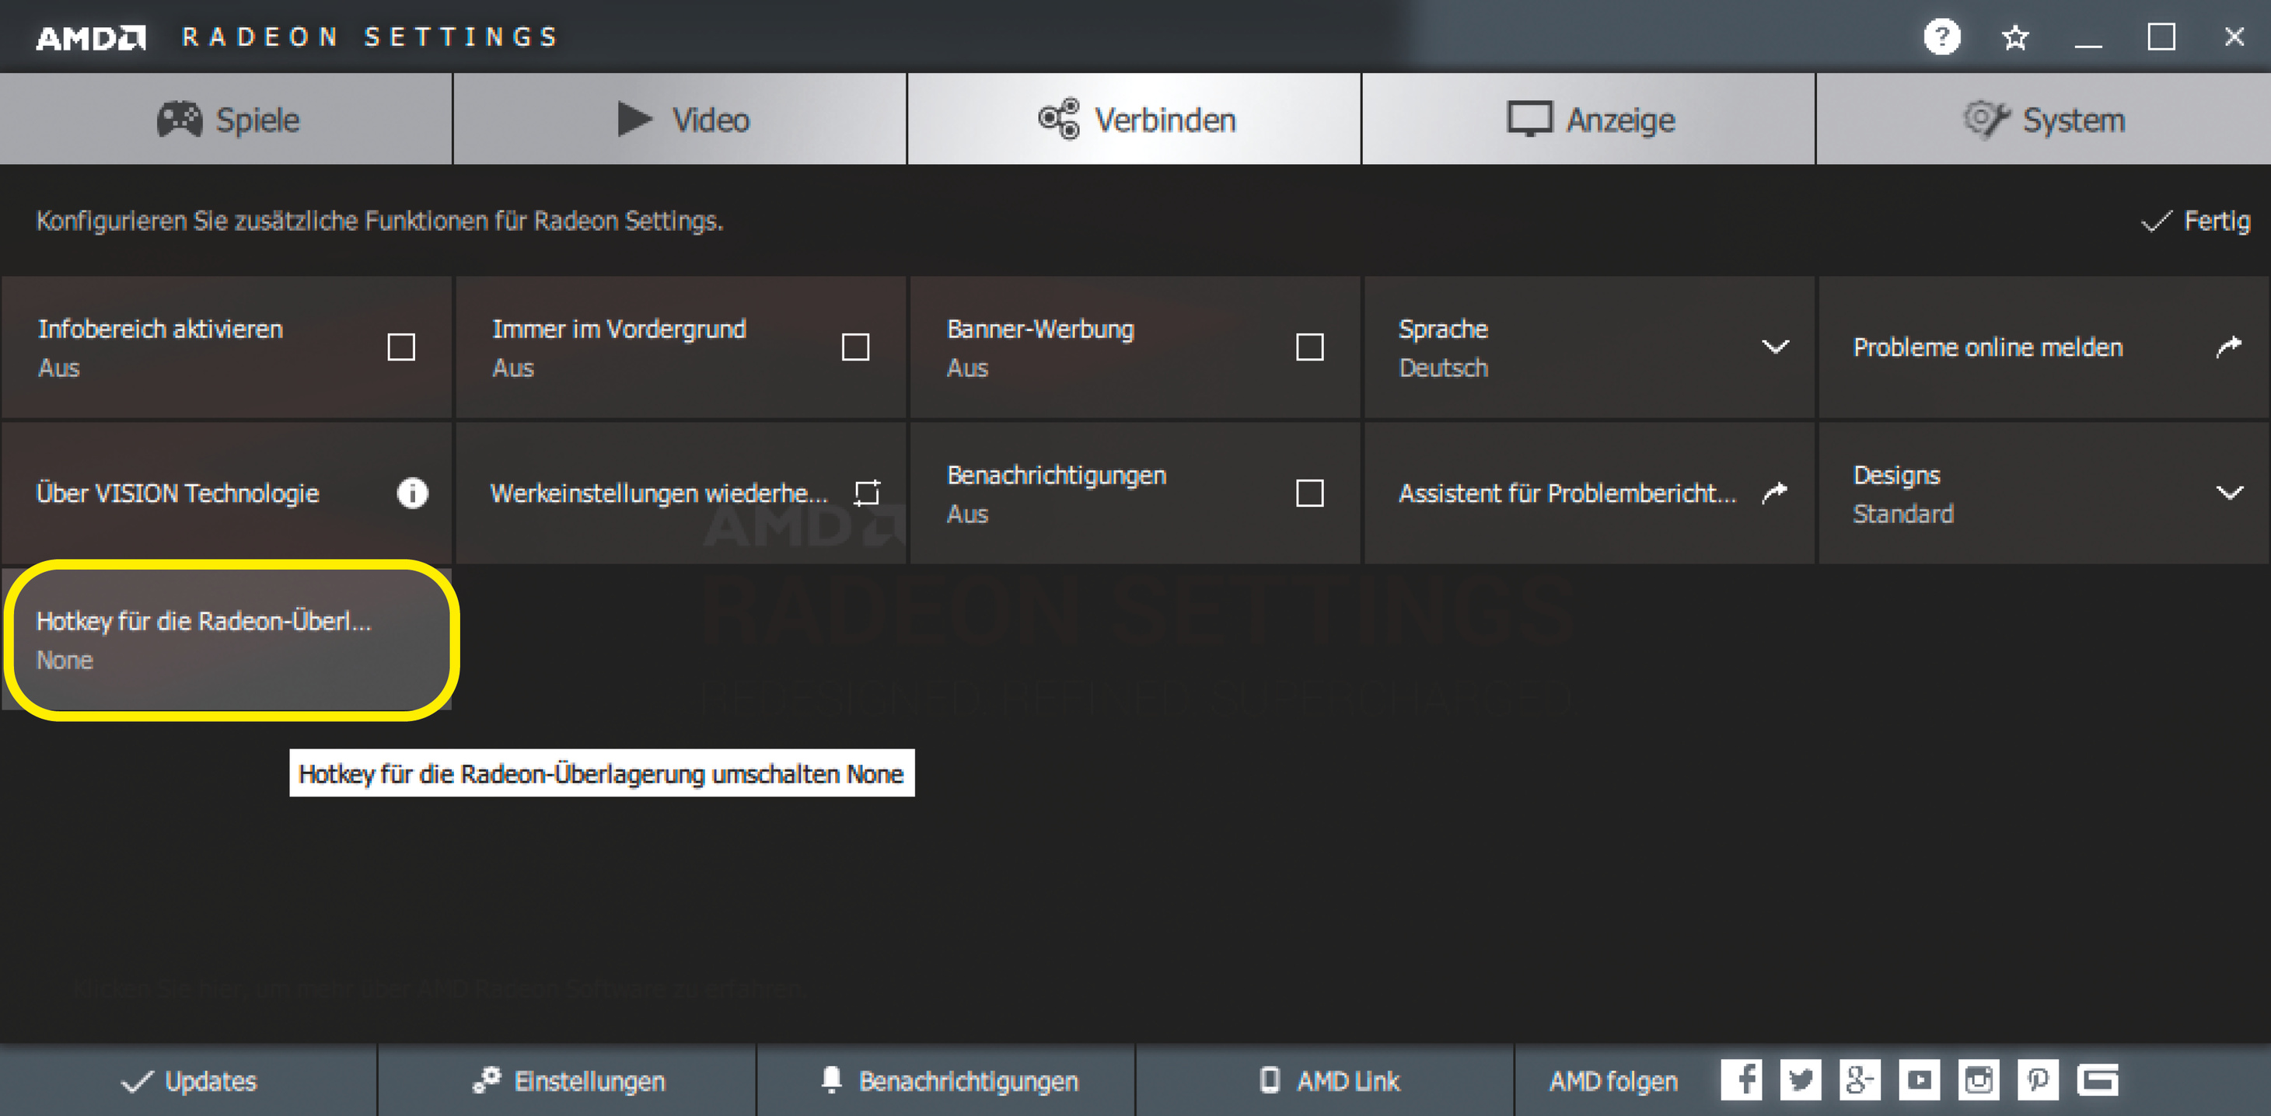Click Werkeinstellungen wiederherstellen reset icon
This screenshot has height=1116, width=2271.
(x=867, y=493)
